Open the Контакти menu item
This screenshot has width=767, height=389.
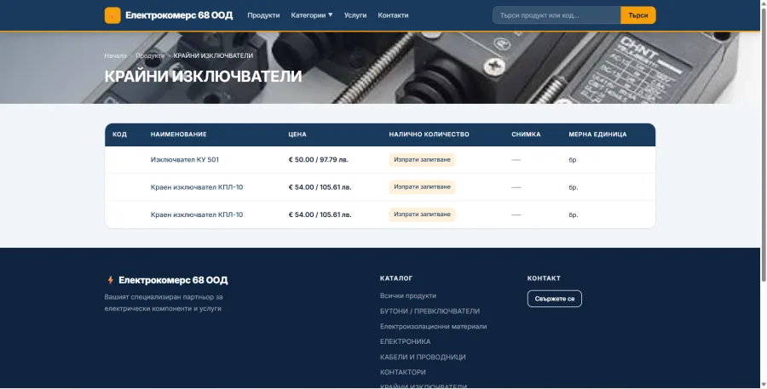pyautogui.click(x=393, y=15)
